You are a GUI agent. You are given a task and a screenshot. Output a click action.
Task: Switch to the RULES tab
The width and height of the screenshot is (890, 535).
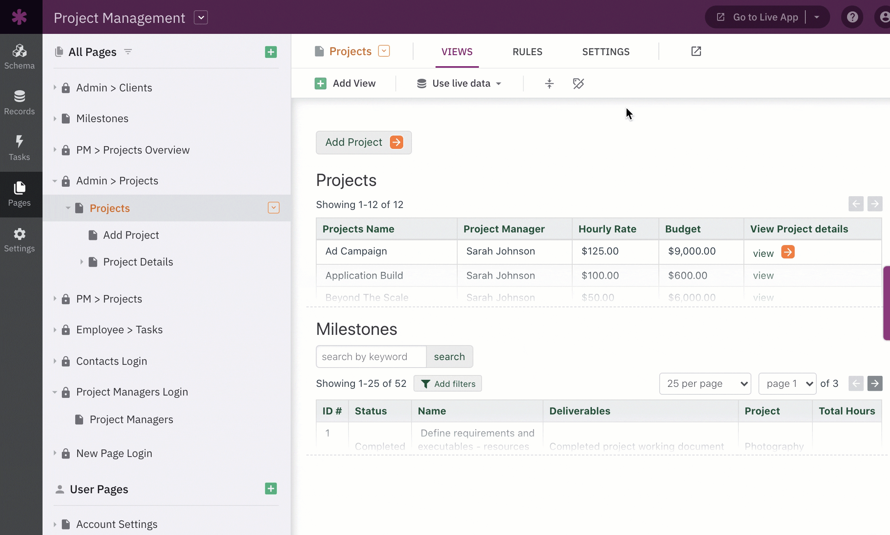coord(527,52)
